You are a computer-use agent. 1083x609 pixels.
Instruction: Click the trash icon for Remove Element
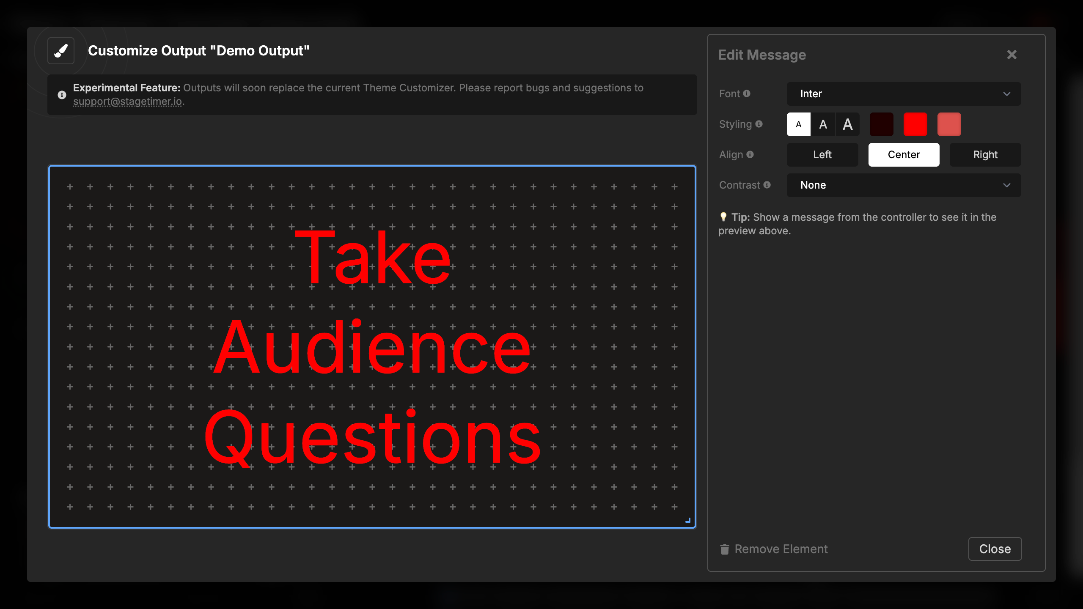pos(725,549)
